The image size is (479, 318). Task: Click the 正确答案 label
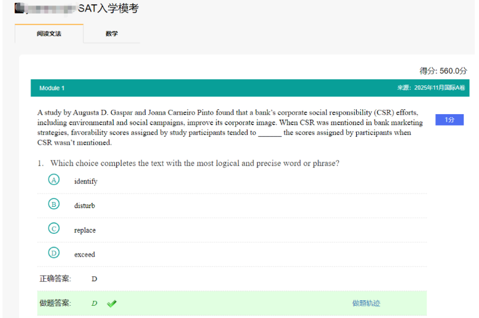55,279
